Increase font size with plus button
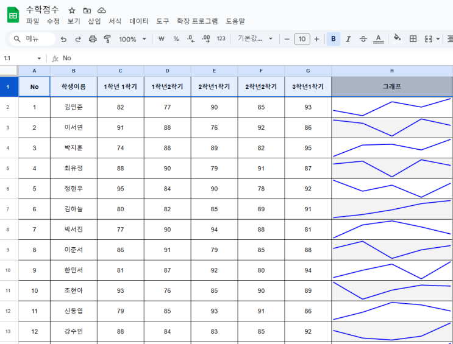453x344 pixels. pyautogui.click(x=316, y=39)
